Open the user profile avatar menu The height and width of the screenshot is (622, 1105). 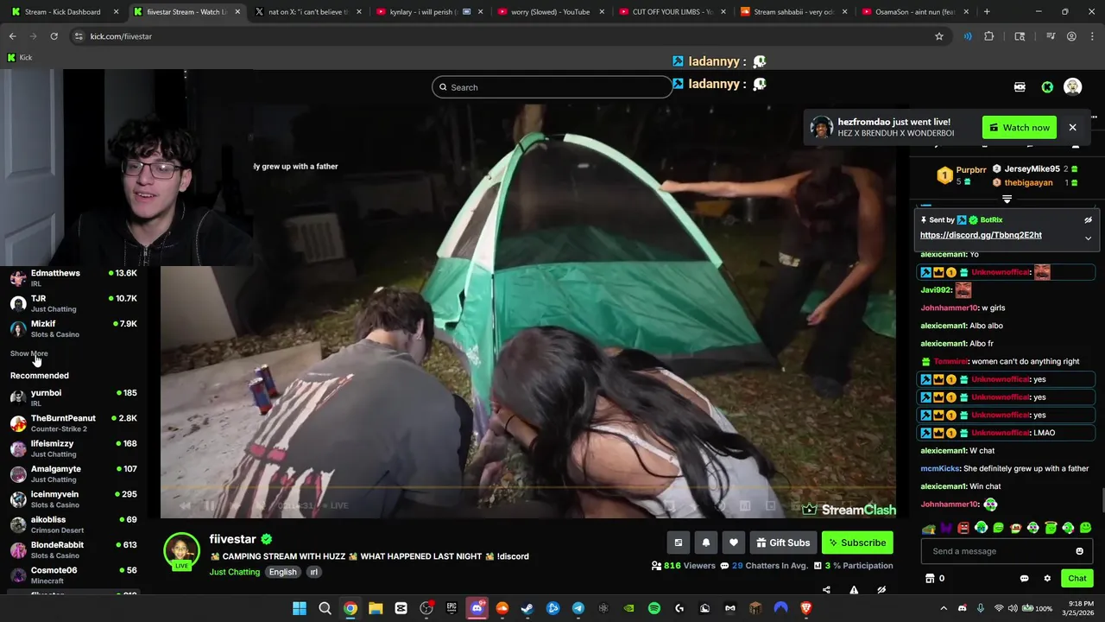point(1072,86)
